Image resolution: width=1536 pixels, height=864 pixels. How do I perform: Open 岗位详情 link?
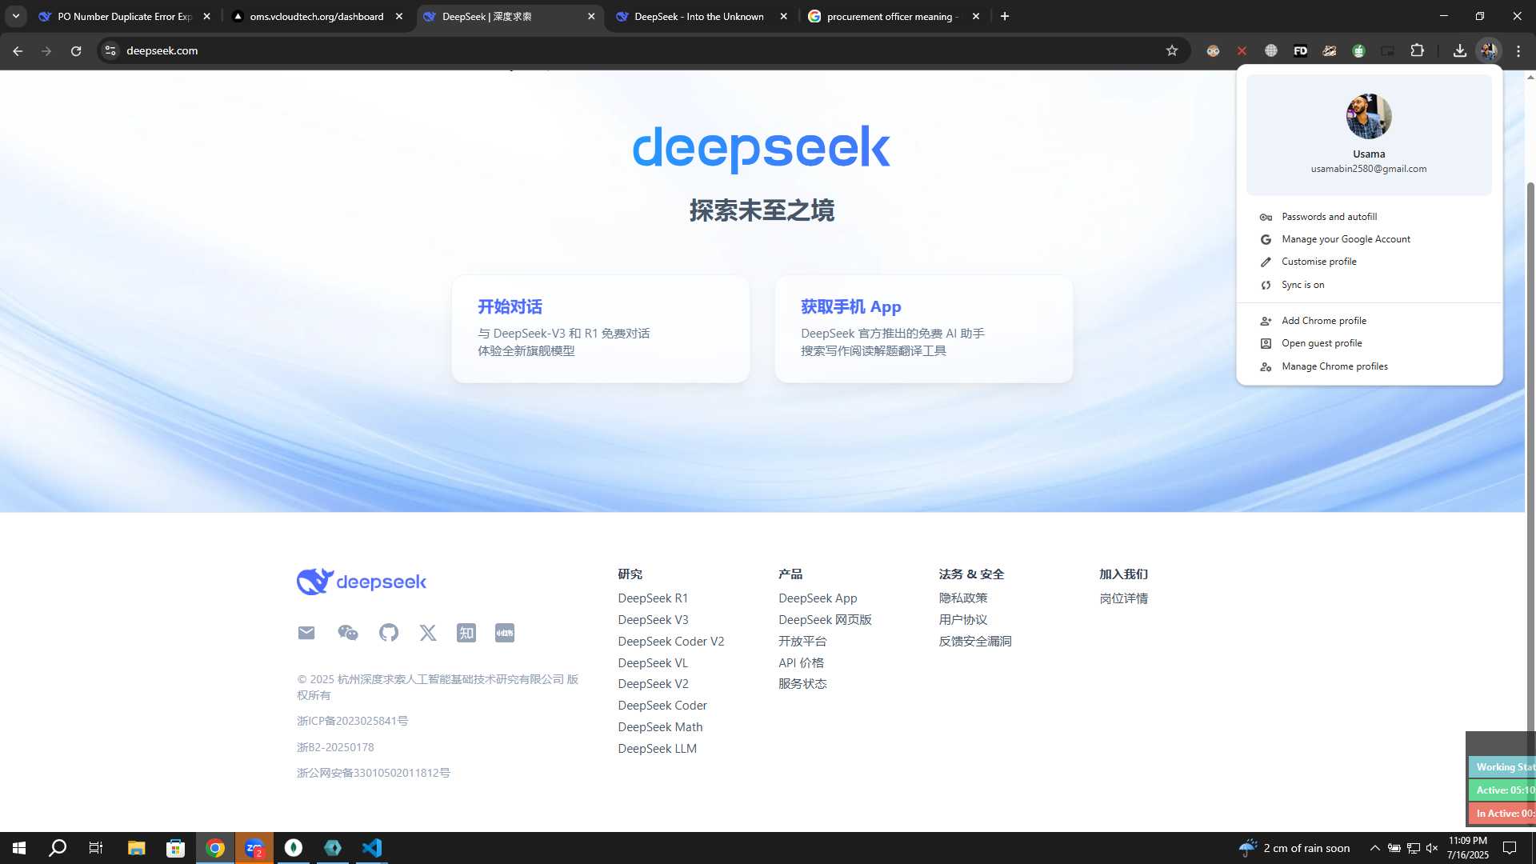(x=1124, y=598)
